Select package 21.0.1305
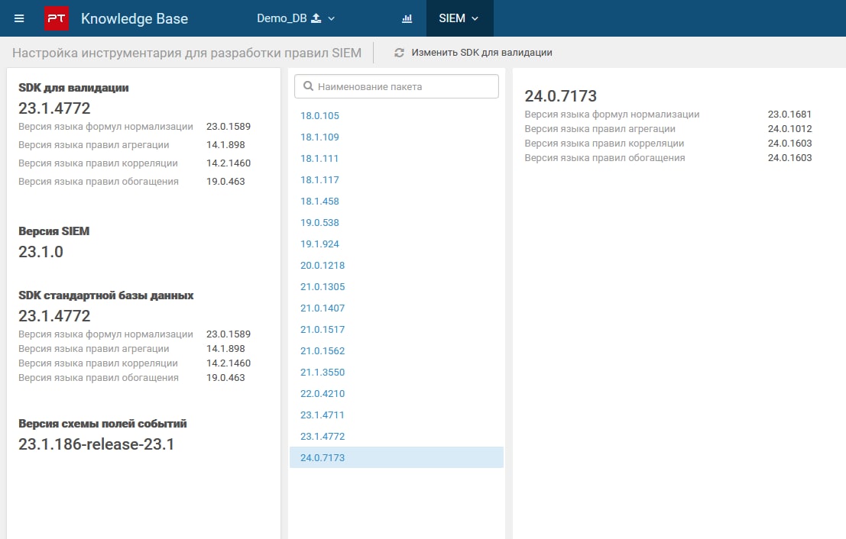 pos(323,287)
